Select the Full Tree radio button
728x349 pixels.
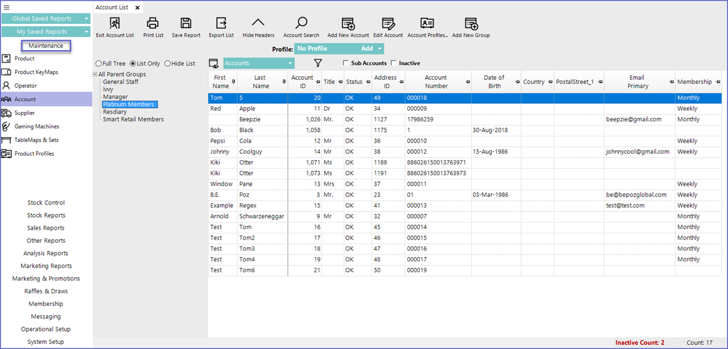(x=99, y=64)
